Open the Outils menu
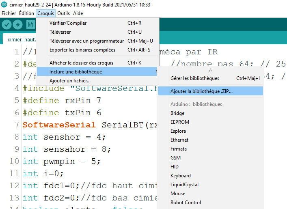287x209 pixels. coord(63,13)
